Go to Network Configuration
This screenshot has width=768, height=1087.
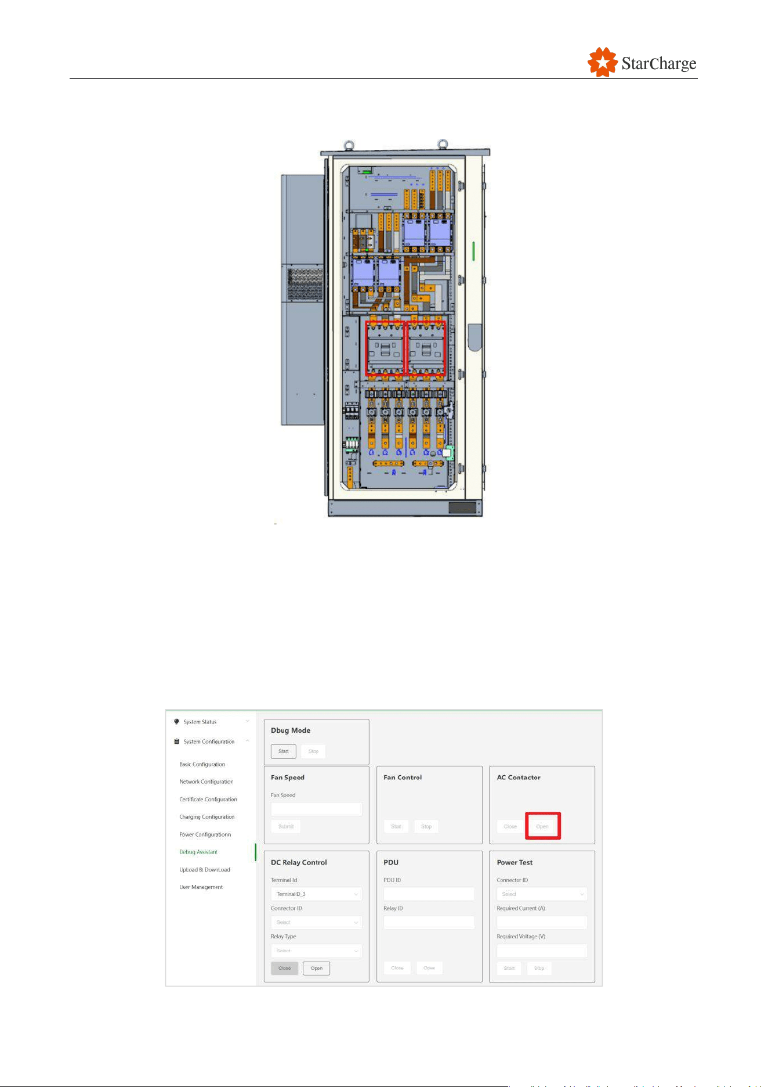tap(206, 782)
